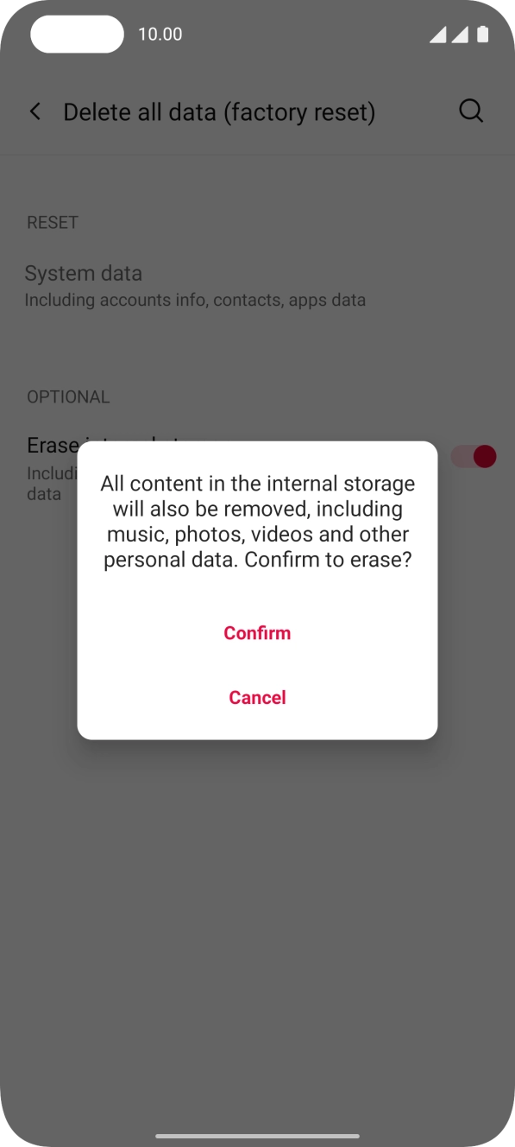The image size is (515, 1147).
Task: Tap the first signal strength icon
Action: [x=438, y=35]
